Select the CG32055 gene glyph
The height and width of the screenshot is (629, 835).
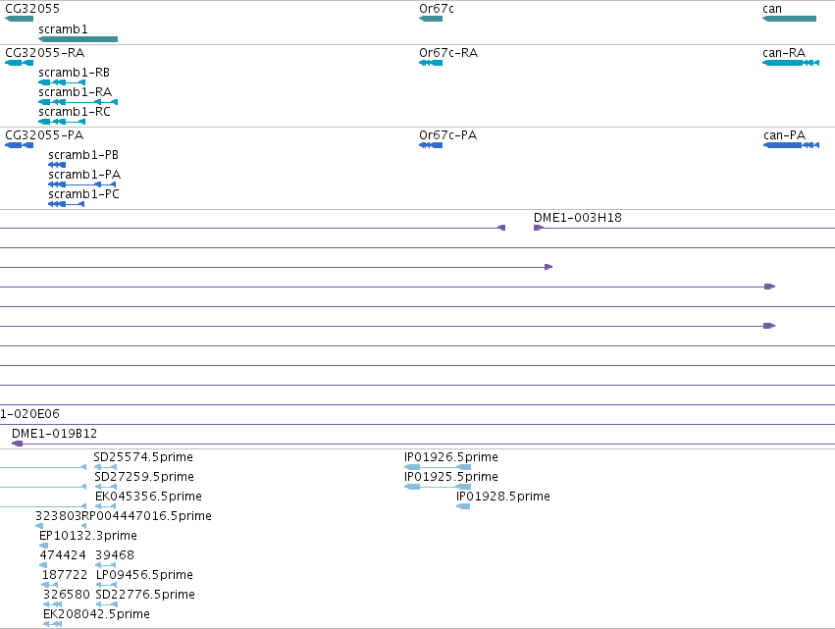point(20,19)
